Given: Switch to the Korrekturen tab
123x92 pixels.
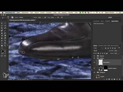Looking at the screenshot, I should [96, 21].
